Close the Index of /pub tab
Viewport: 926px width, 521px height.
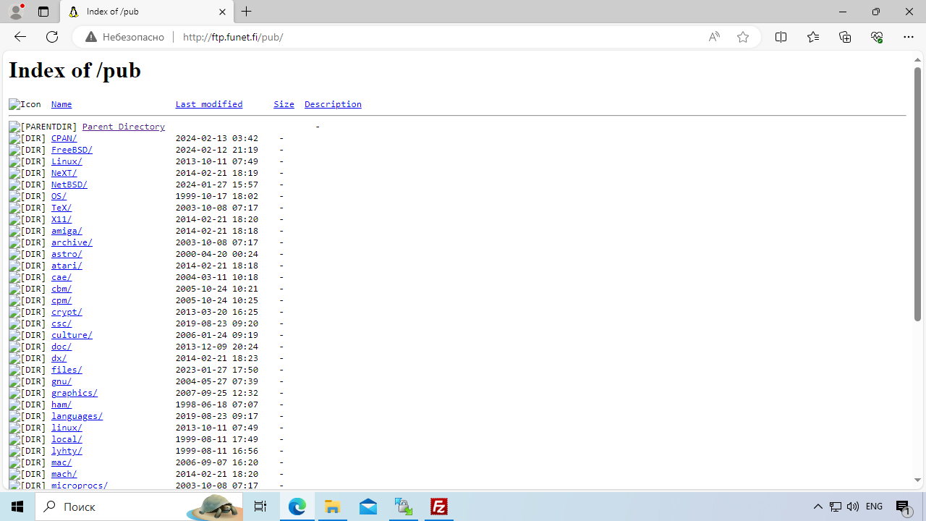(x=222, y=12)
